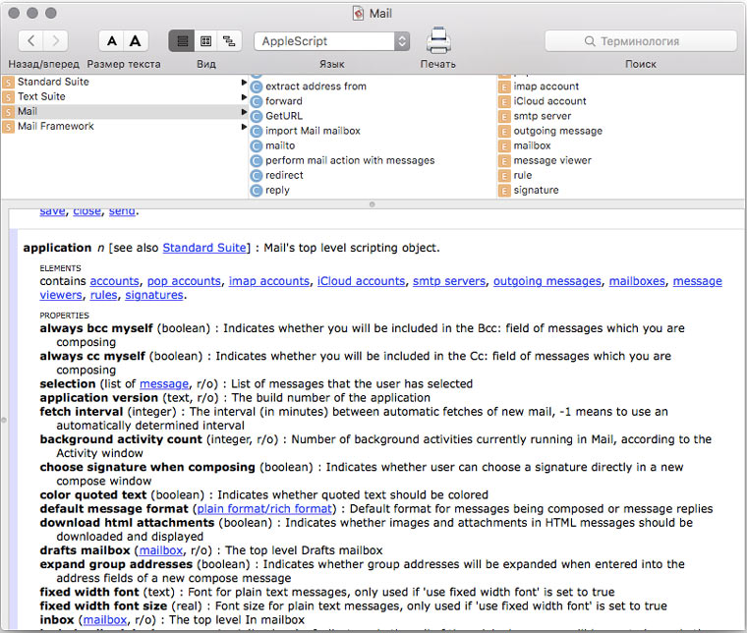Screen dimensions: 747x633
Task: Expand the Mail suite arrow
Action: (244, 111)
